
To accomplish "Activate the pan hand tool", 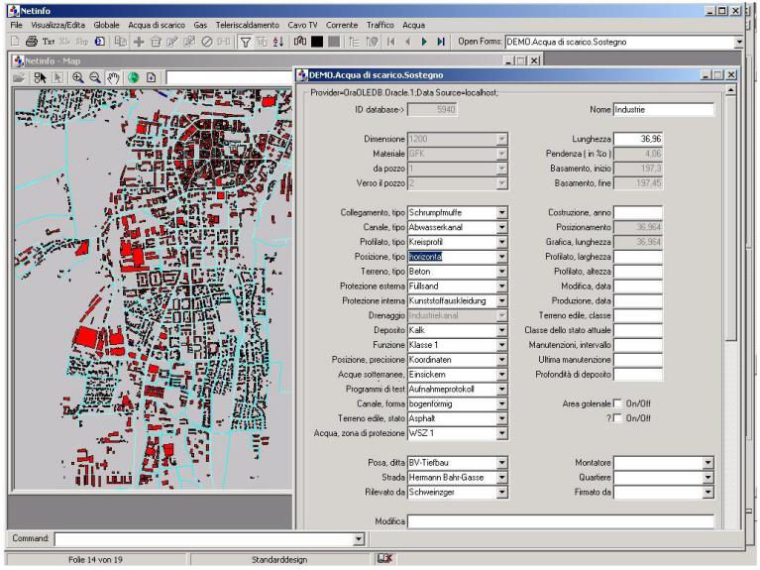I will [113, 77].
